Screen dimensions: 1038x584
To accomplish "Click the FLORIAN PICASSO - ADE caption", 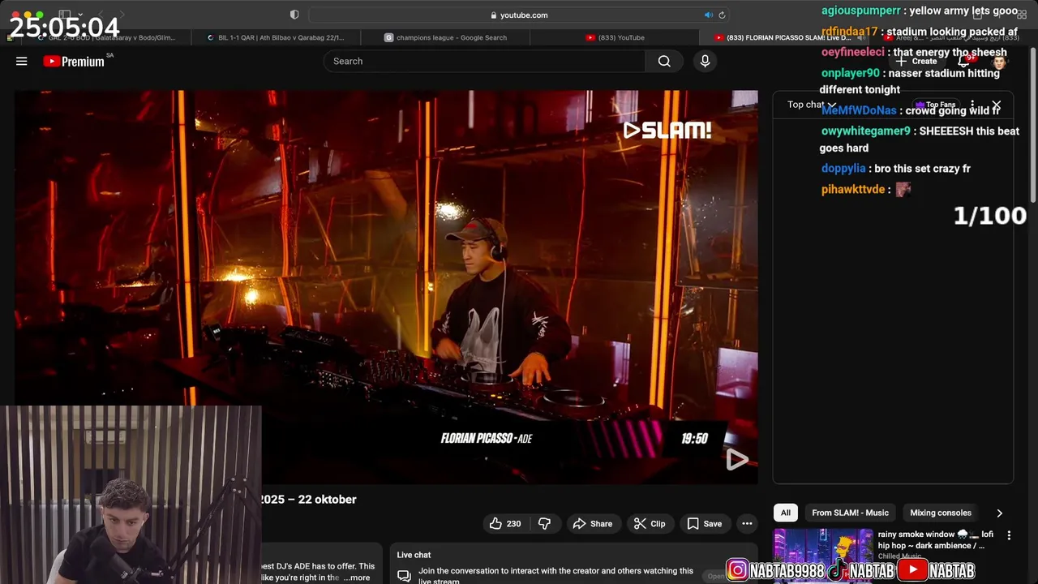I will click(x=487, y=439).
